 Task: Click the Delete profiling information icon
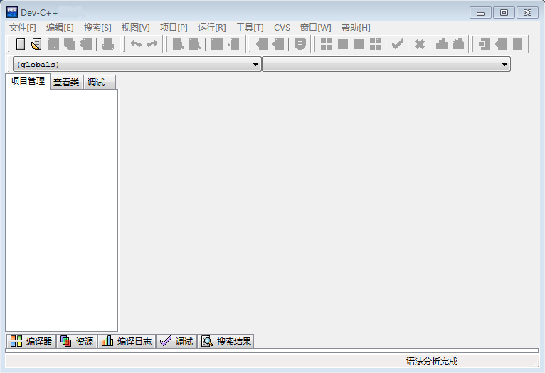click(x=458, y=44)
